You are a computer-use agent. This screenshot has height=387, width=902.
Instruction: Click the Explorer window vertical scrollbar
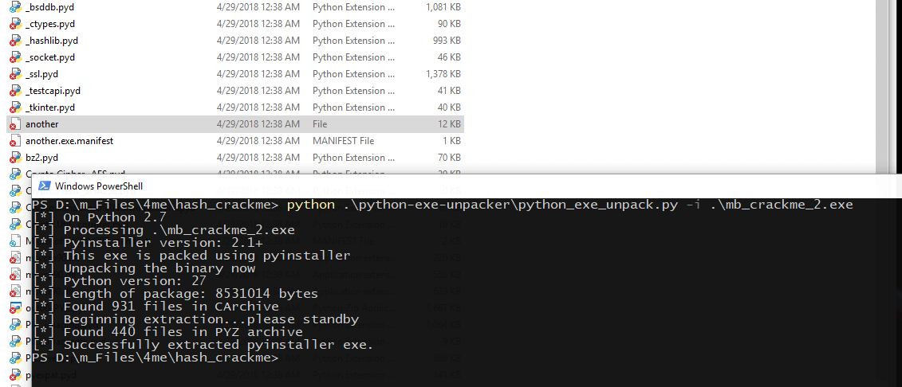[x=880, y=86]
